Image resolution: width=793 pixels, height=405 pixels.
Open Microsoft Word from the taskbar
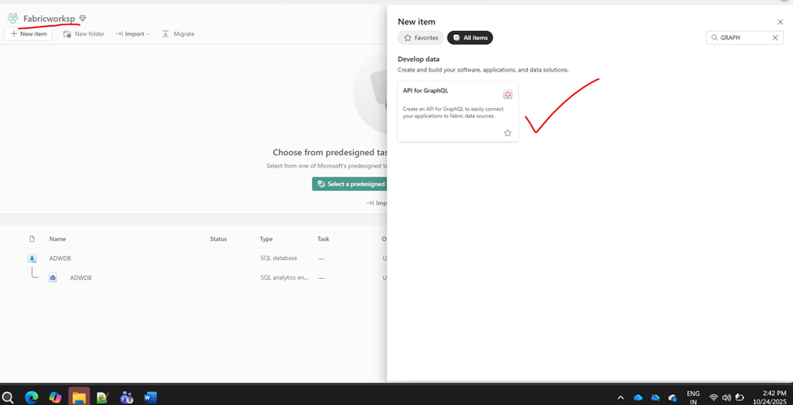pos(150,397)
